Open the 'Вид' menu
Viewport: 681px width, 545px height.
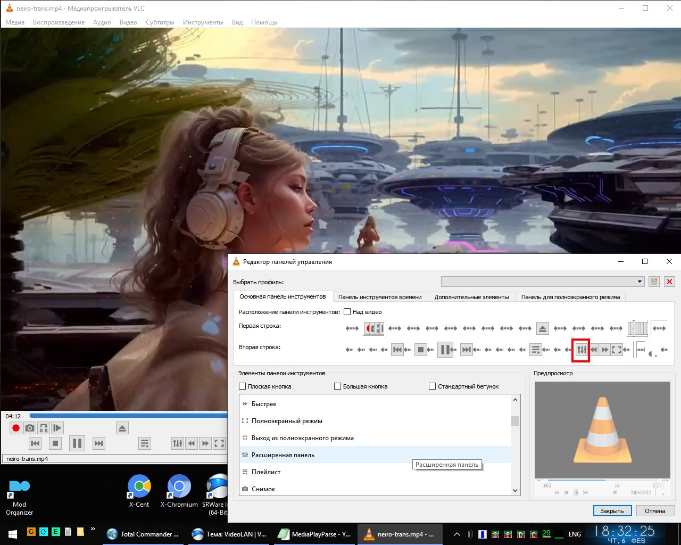[237, 22]
